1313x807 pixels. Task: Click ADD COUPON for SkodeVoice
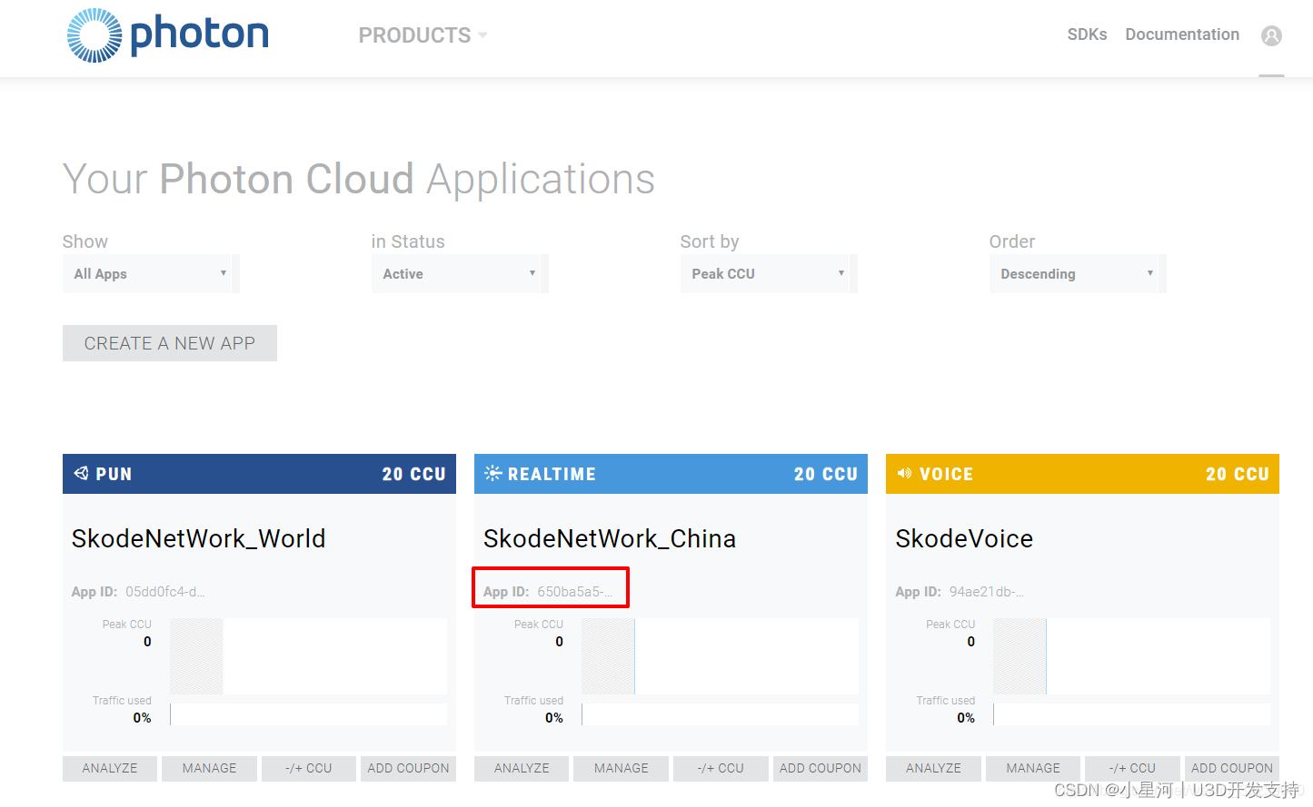coord(1232,768)
